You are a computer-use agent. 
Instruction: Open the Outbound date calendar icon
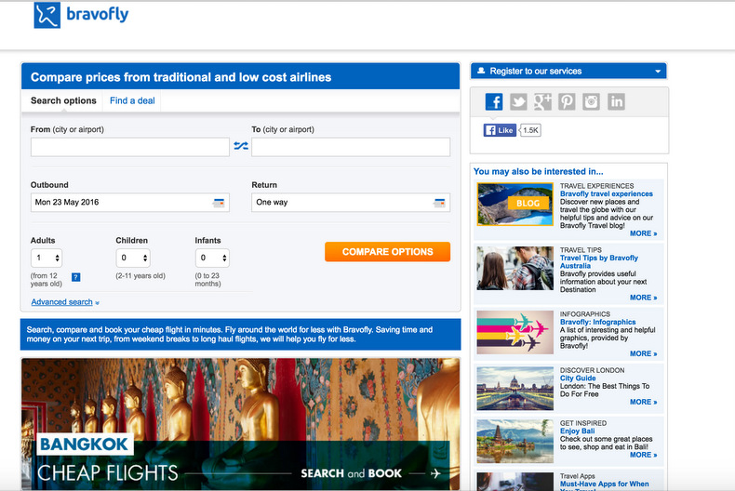[219, 203]
